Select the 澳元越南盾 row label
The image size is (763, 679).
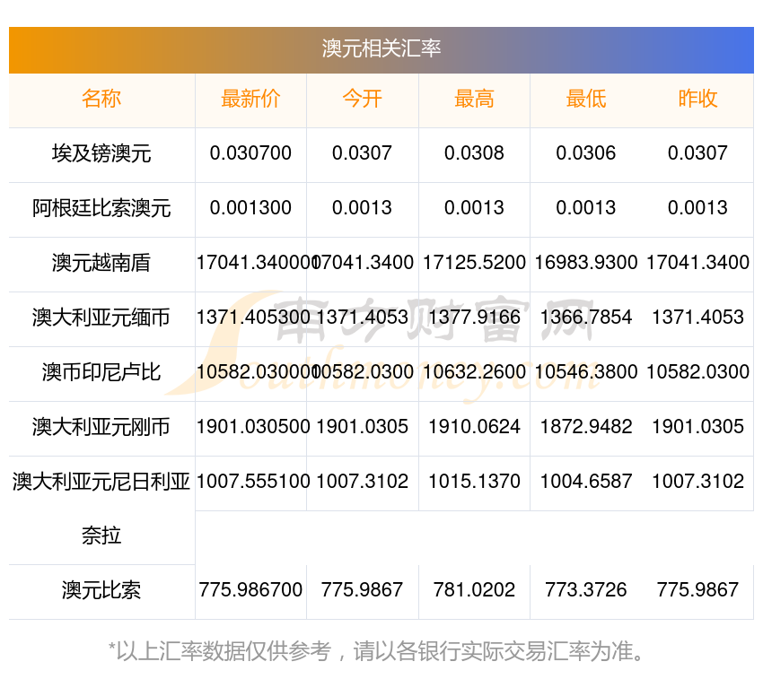[x=101, y=263]
